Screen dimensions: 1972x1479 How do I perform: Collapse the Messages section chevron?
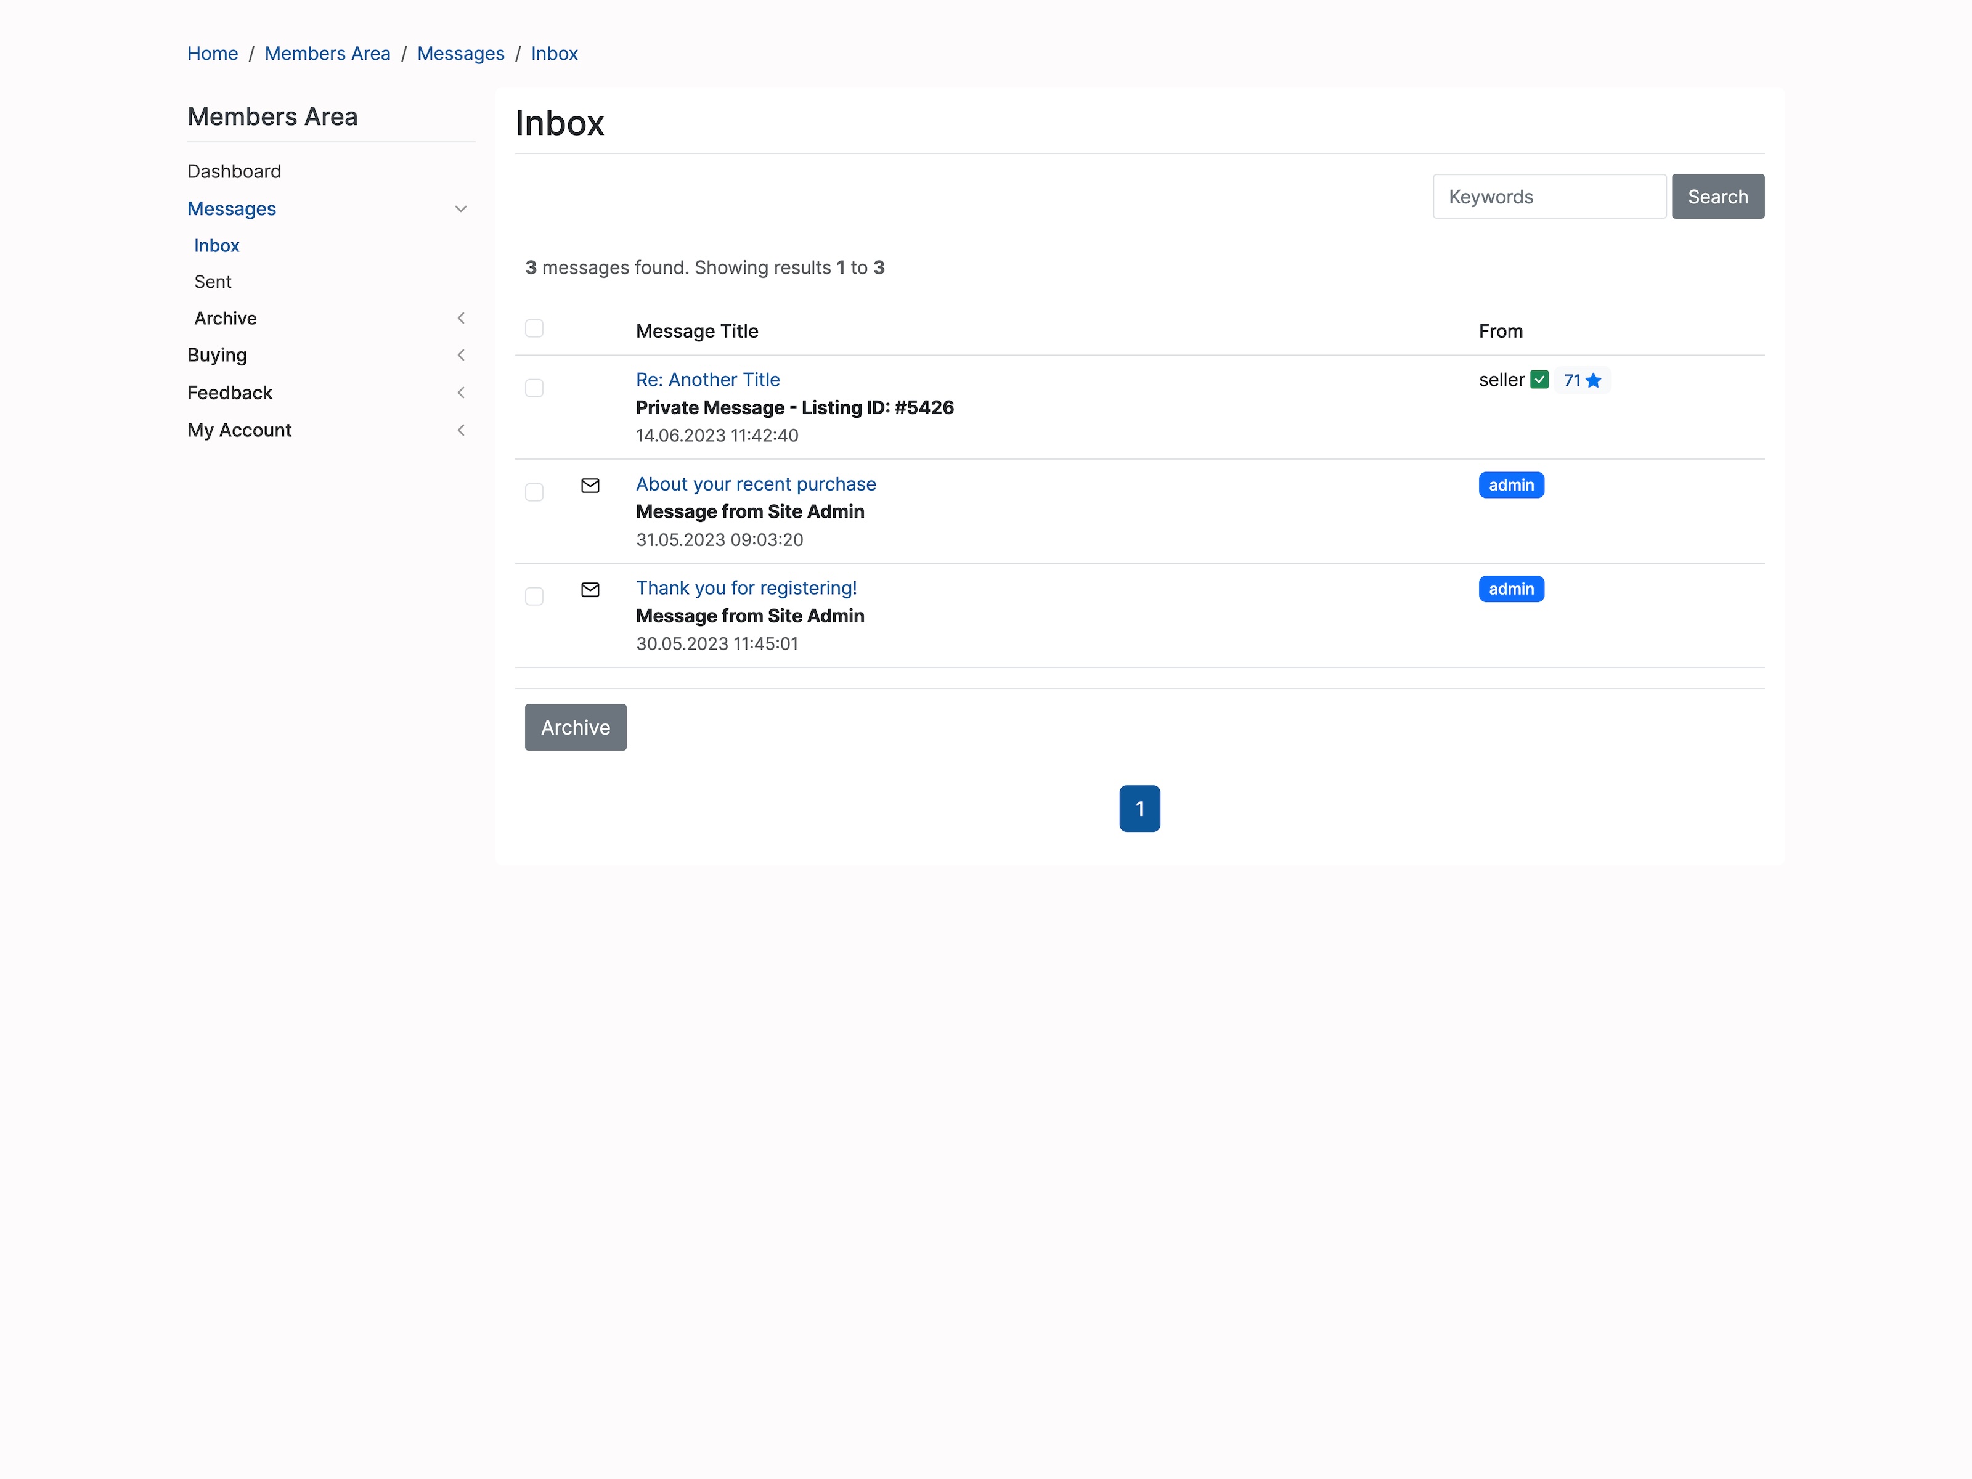pyautogui.click(x=461, y=209)
